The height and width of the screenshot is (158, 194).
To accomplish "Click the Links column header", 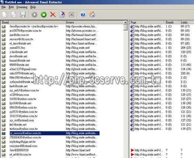I will click(187, 22).
